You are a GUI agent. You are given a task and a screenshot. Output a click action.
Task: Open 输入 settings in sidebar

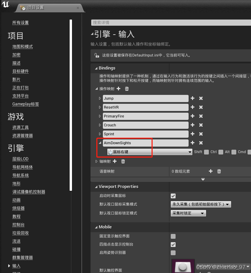(x=16, y=266)
